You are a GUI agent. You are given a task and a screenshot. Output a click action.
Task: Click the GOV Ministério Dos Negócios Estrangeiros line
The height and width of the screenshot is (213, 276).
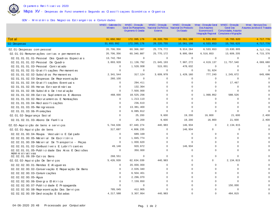point(68,20)
